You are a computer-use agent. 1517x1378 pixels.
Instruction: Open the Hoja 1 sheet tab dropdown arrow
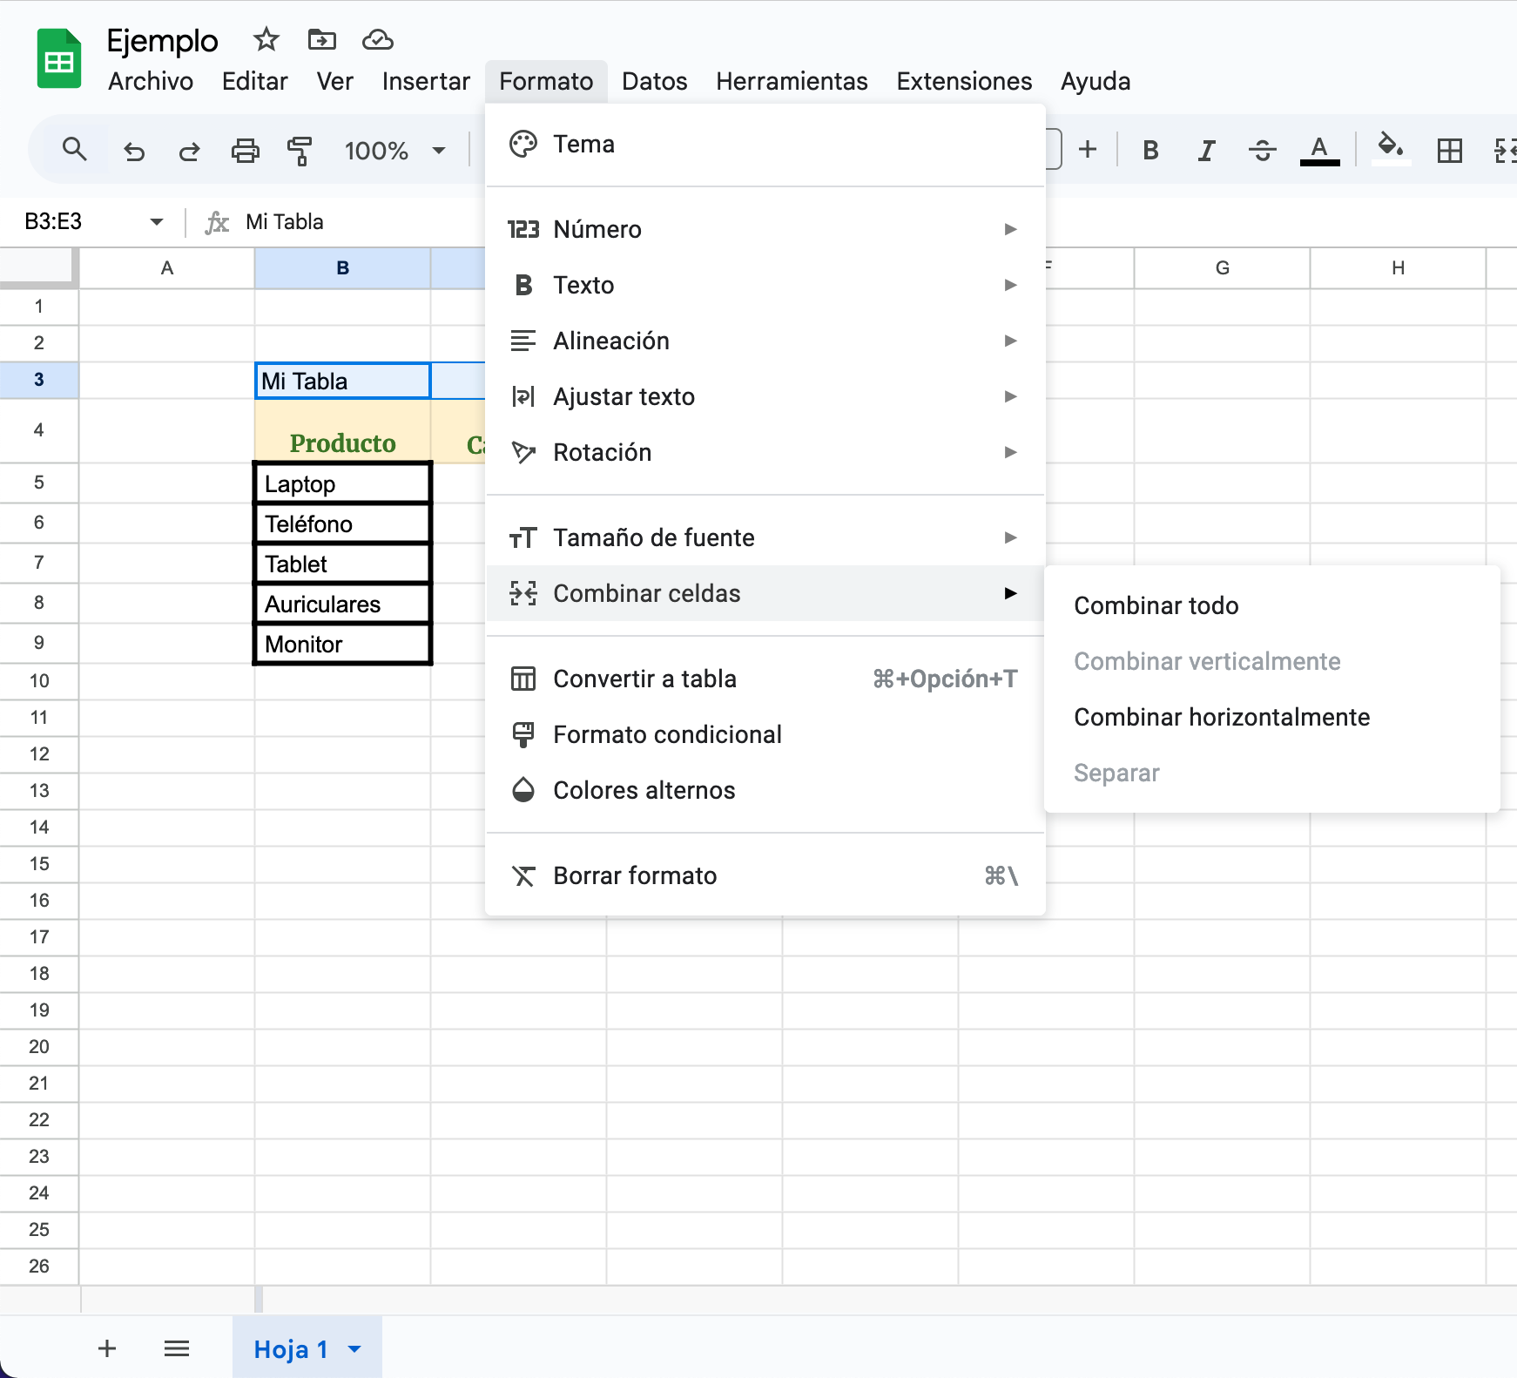coord(354,1349)
